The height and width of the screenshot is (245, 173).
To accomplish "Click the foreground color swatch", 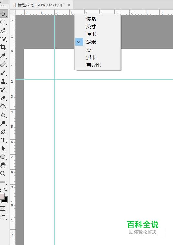I will point(2,196).
